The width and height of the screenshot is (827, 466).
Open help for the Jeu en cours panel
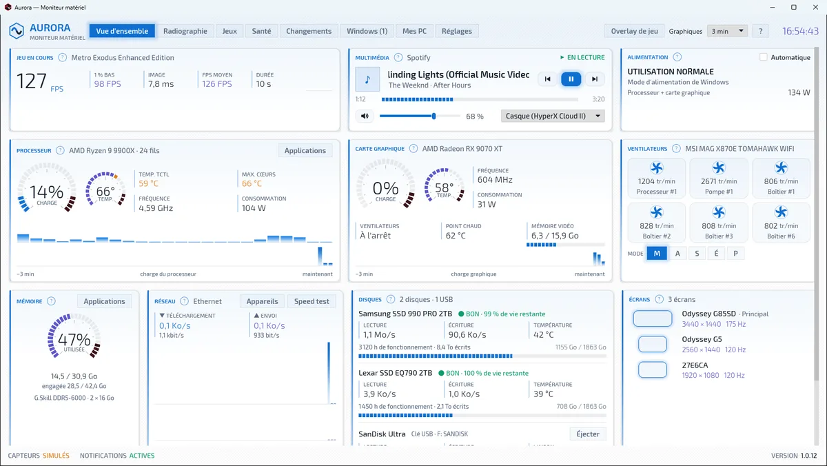coord(63,58)
